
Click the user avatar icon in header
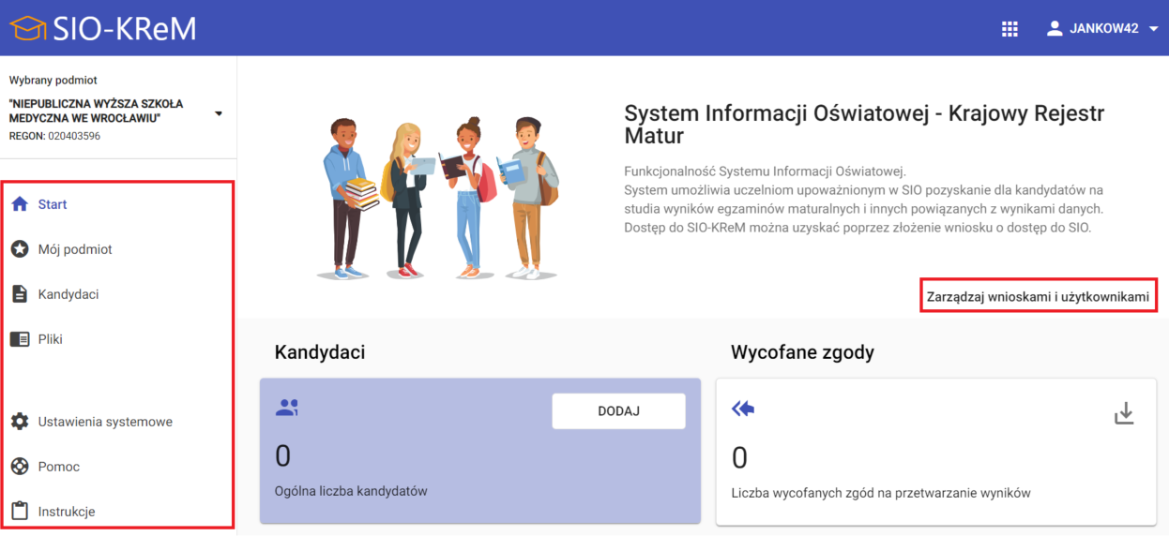[1055, 29]
